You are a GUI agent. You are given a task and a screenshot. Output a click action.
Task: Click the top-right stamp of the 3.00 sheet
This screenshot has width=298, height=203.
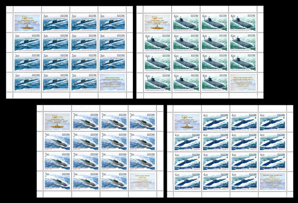click(112, 23)
